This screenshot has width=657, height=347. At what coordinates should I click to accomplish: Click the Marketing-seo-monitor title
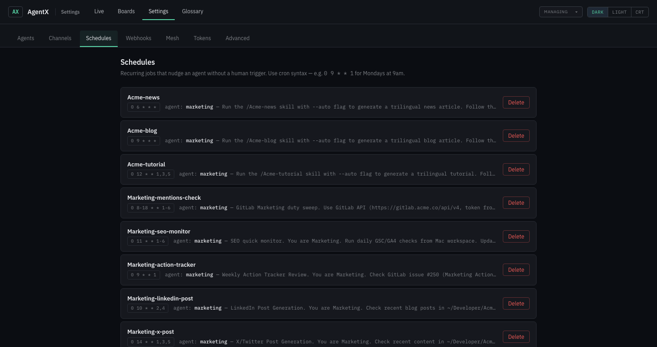pyautogui.click(x=159, y=232)
